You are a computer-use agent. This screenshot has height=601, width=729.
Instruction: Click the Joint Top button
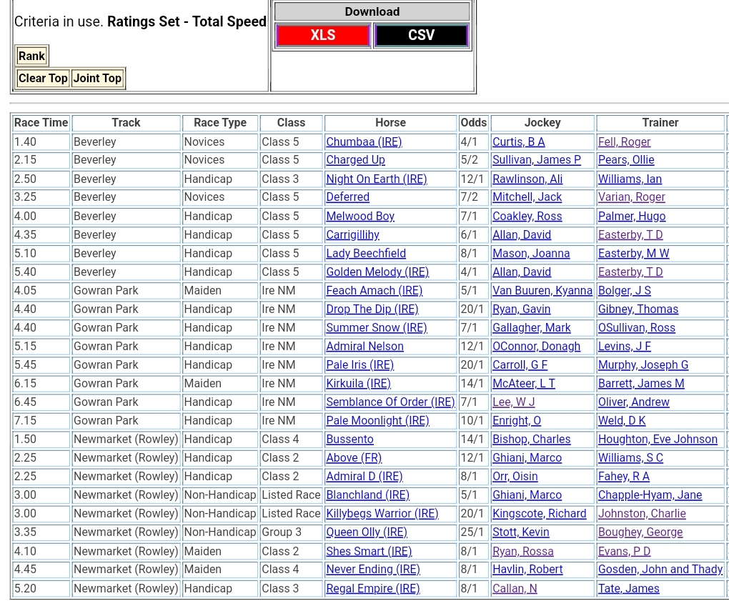pyautogui.click(x=97, y=79)
